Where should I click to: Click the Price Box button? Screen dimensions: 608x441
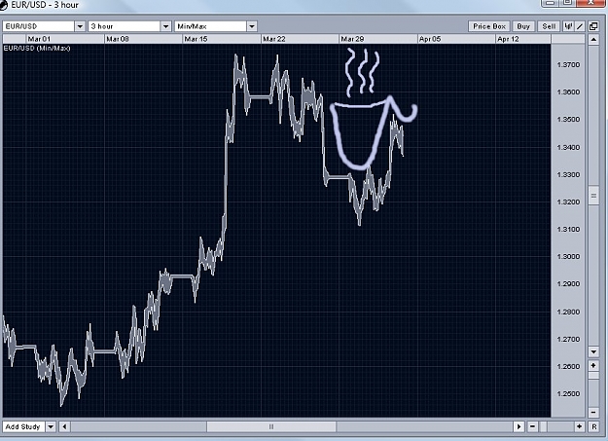point(489,26)
